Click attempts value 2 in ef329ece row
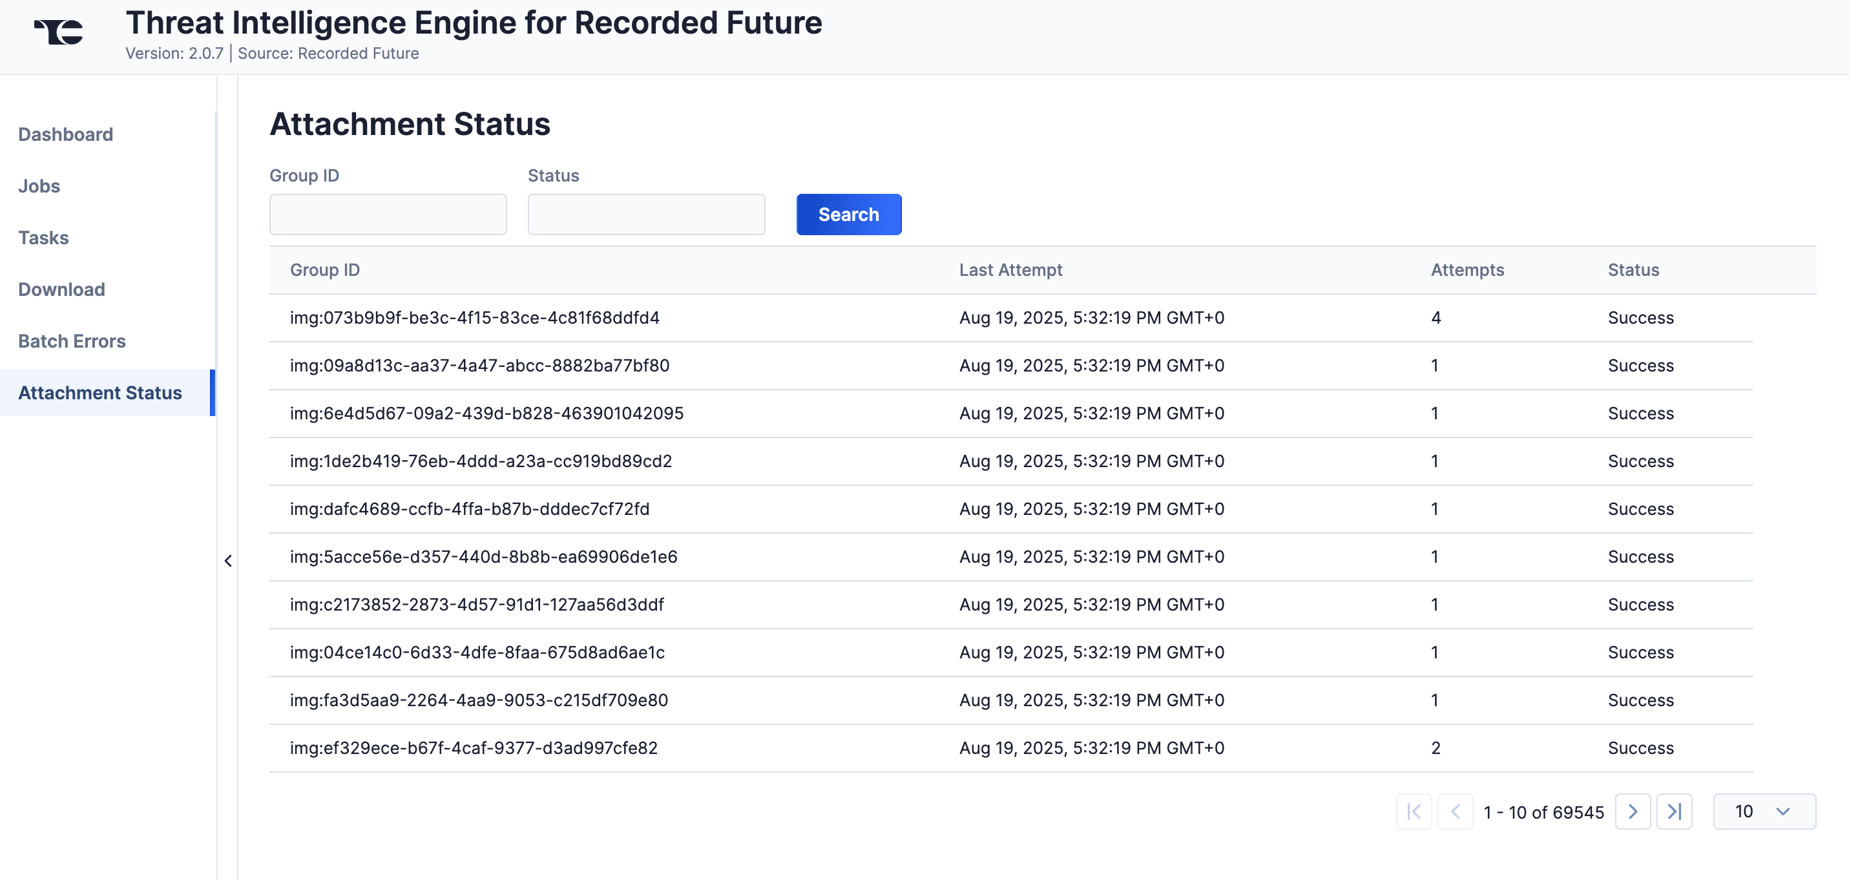Screen dimensions: 1849x880 click(x=1436, y=748)
